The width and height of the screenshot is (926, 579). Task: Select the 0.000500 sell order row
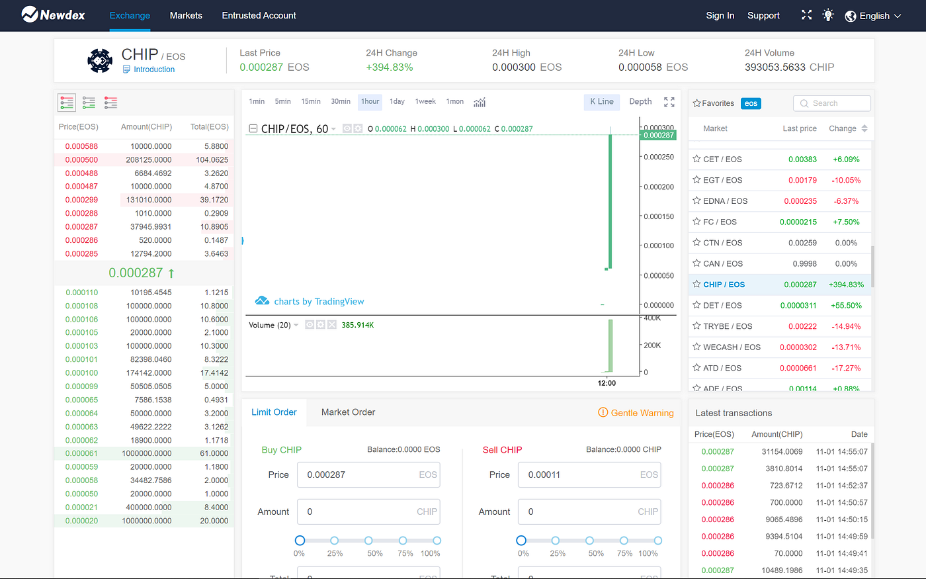[144, 159]
